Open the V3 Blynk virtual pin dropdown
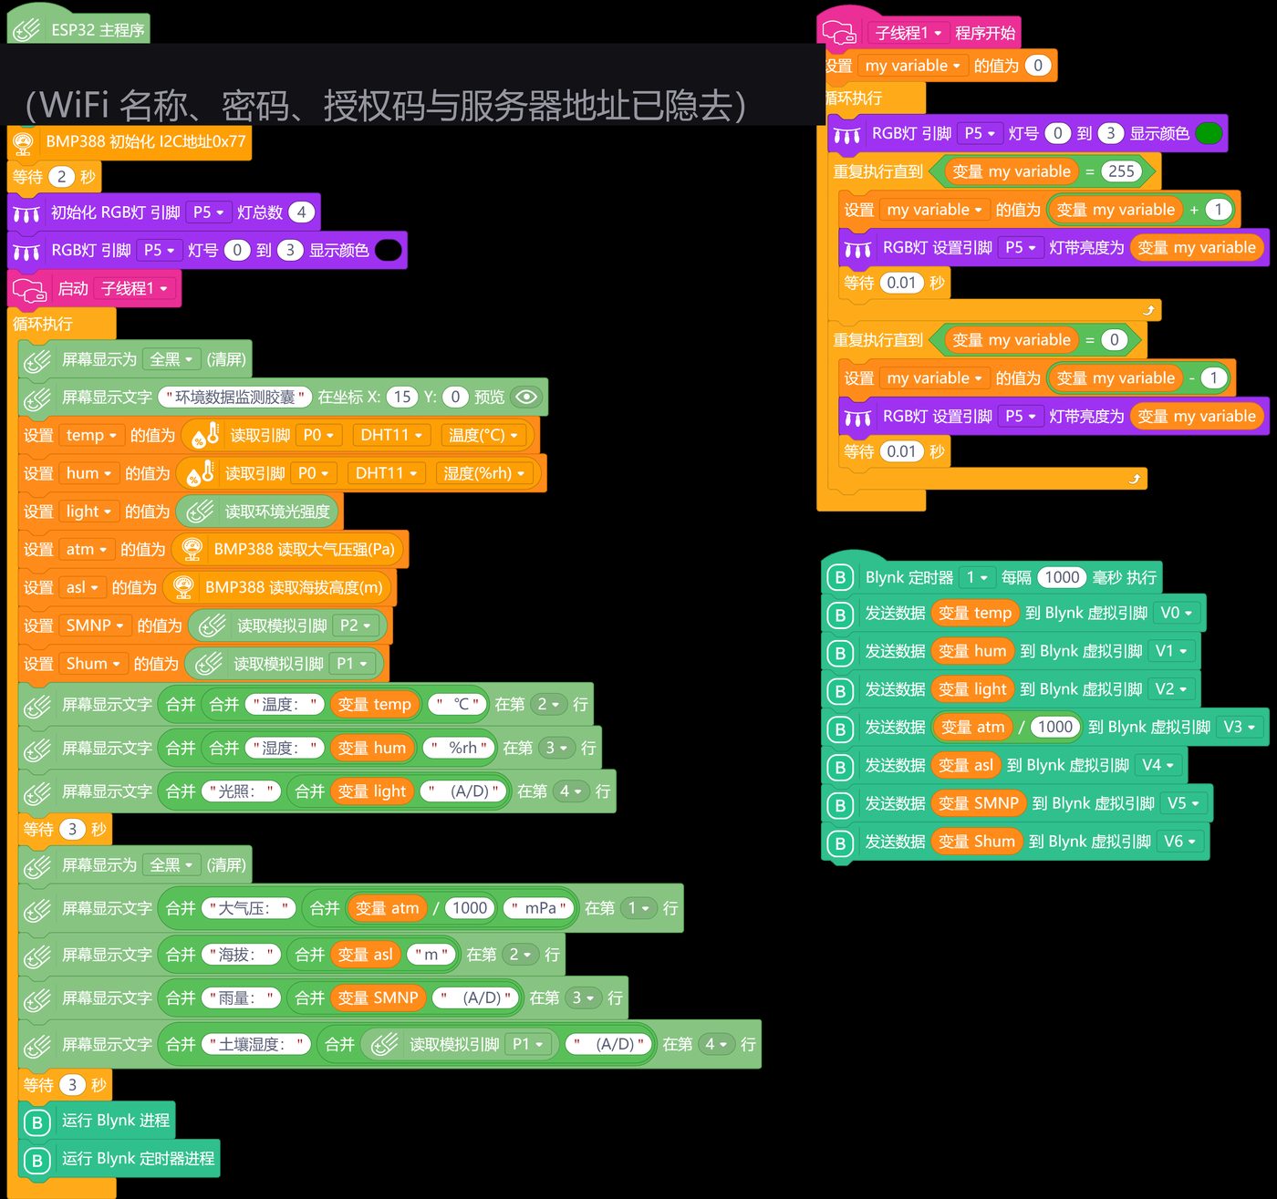This screenshot has width=1277, height=1199. [1240, 728]
